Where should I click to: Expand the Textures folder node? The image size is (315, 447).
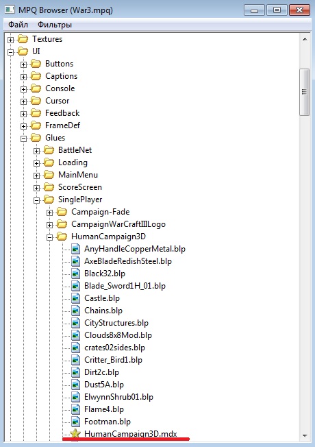10,40
